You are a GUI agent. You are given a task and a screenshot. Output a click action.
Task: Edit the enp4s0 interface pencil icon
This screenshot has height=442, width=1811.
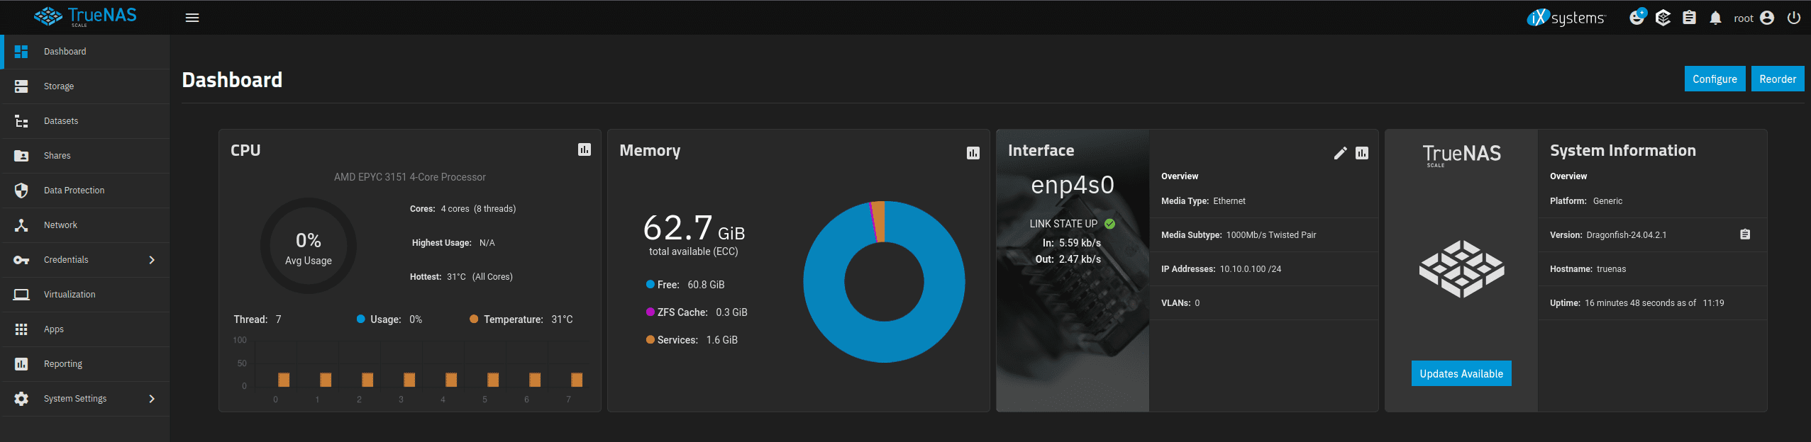[1340, 153]
